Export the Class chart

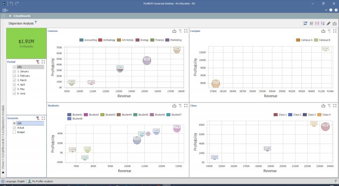point(323,106)
